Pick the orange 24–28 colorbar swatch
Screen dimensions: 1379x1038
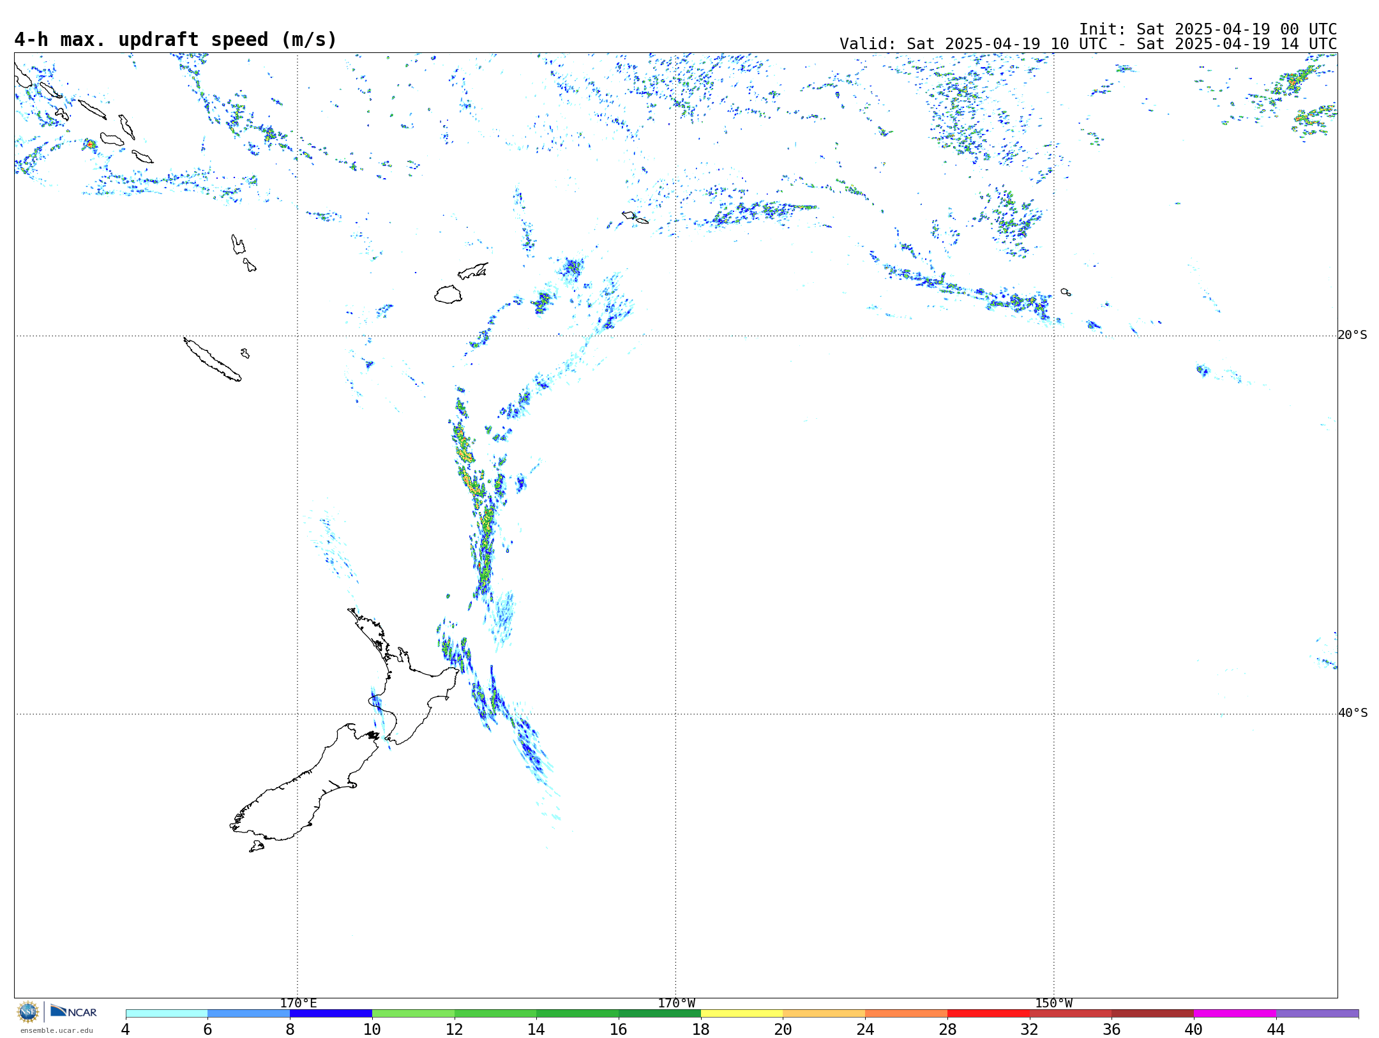pos(907,1014)
